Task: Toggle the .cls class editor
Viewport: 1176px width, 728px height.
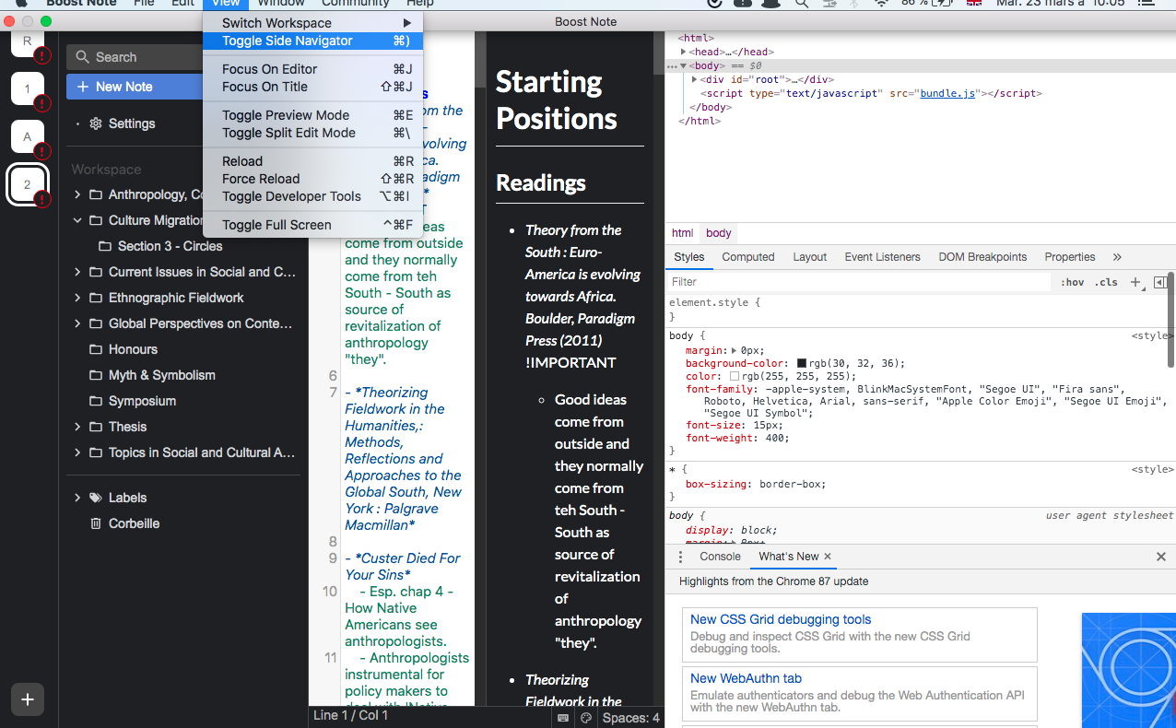Action: (1105, 282)
